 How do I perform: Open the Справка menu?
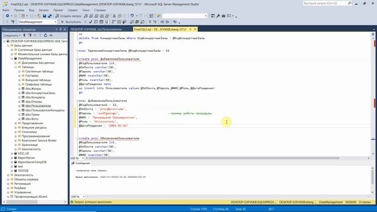pyautogui.click(x=100, y=10)
